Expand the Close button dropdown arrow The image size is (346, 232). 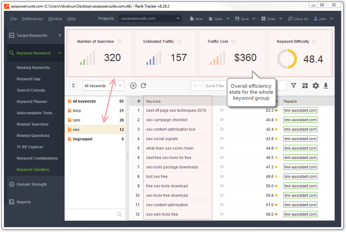281,19
